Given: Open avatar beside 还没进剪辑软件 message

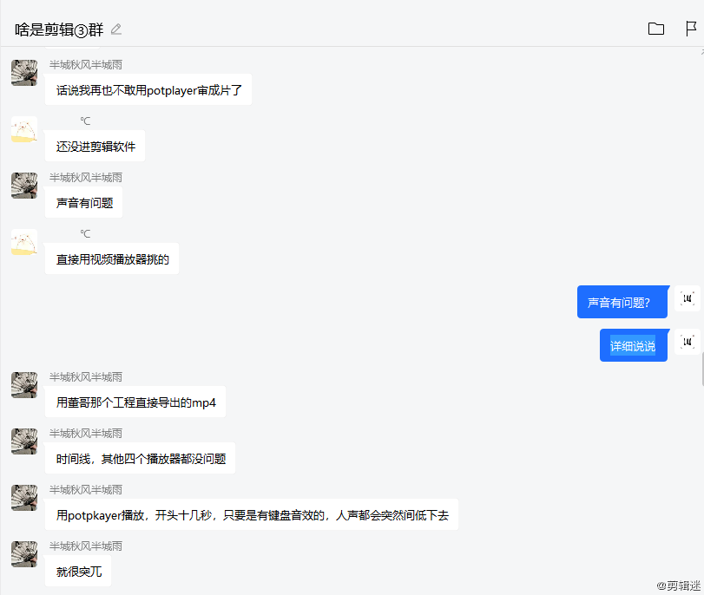Looking at the screenshot, I should coord(24,129).
